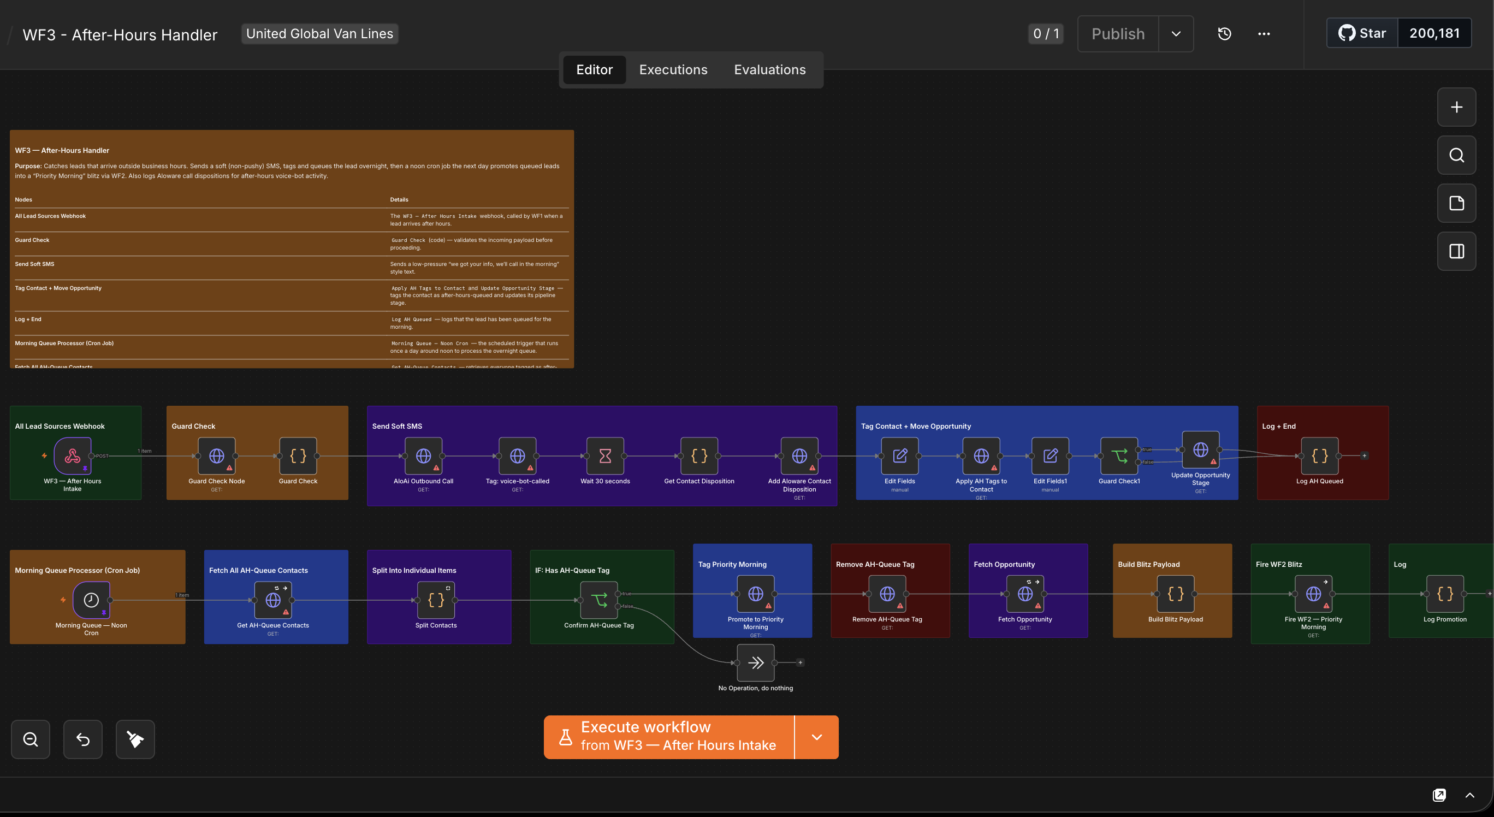Select the Build Blitz Payload code node

coord(1175,594)
